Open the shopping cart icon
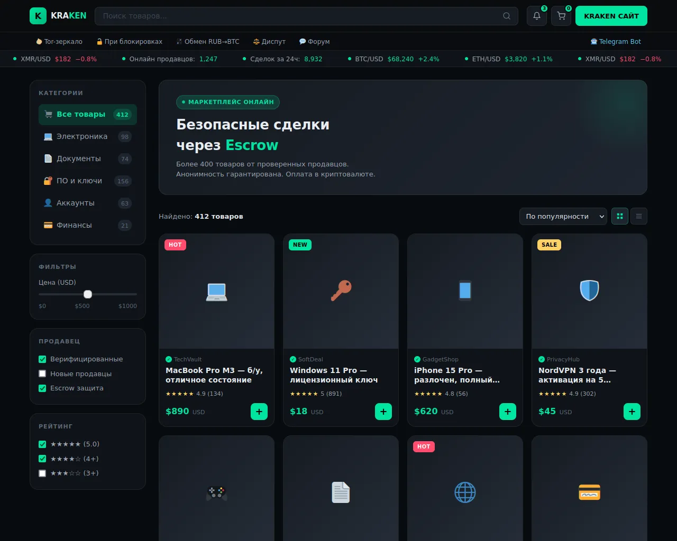Screen dimensions: 677x541 [561, 16]
